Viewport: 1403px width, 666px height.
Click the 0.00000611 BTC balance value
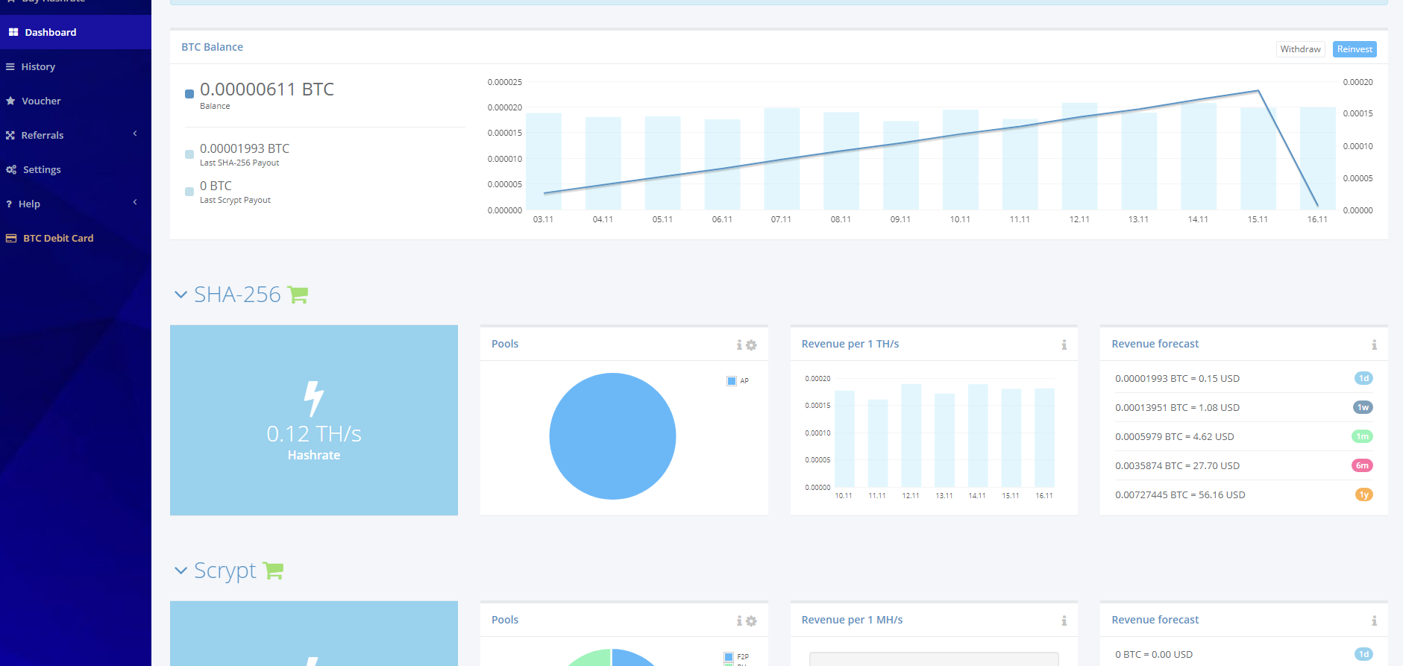267,89
